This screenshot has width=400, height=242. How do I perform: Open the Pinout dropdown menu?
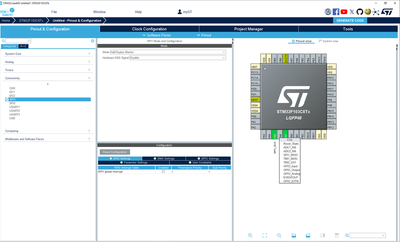[204, 35]
